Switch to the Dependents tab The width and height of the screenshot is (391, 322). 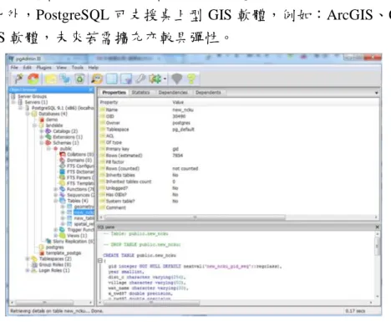coord(208,93)
